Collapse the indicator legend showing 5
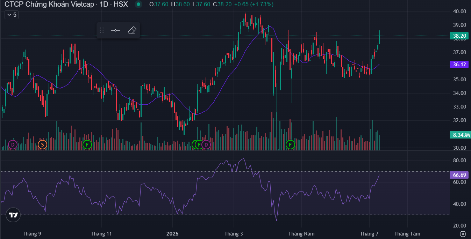The height and width of the screenshot is (239, 471). (11, 15)
